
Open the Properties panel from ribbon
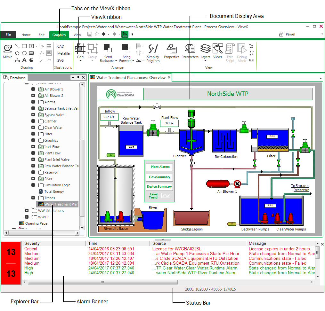pyautogui.click(x=172, y=51)
